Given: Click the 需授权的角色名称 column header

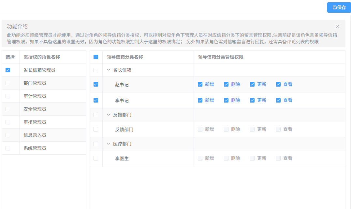Looking at the screenshot, I should (42, 57).
